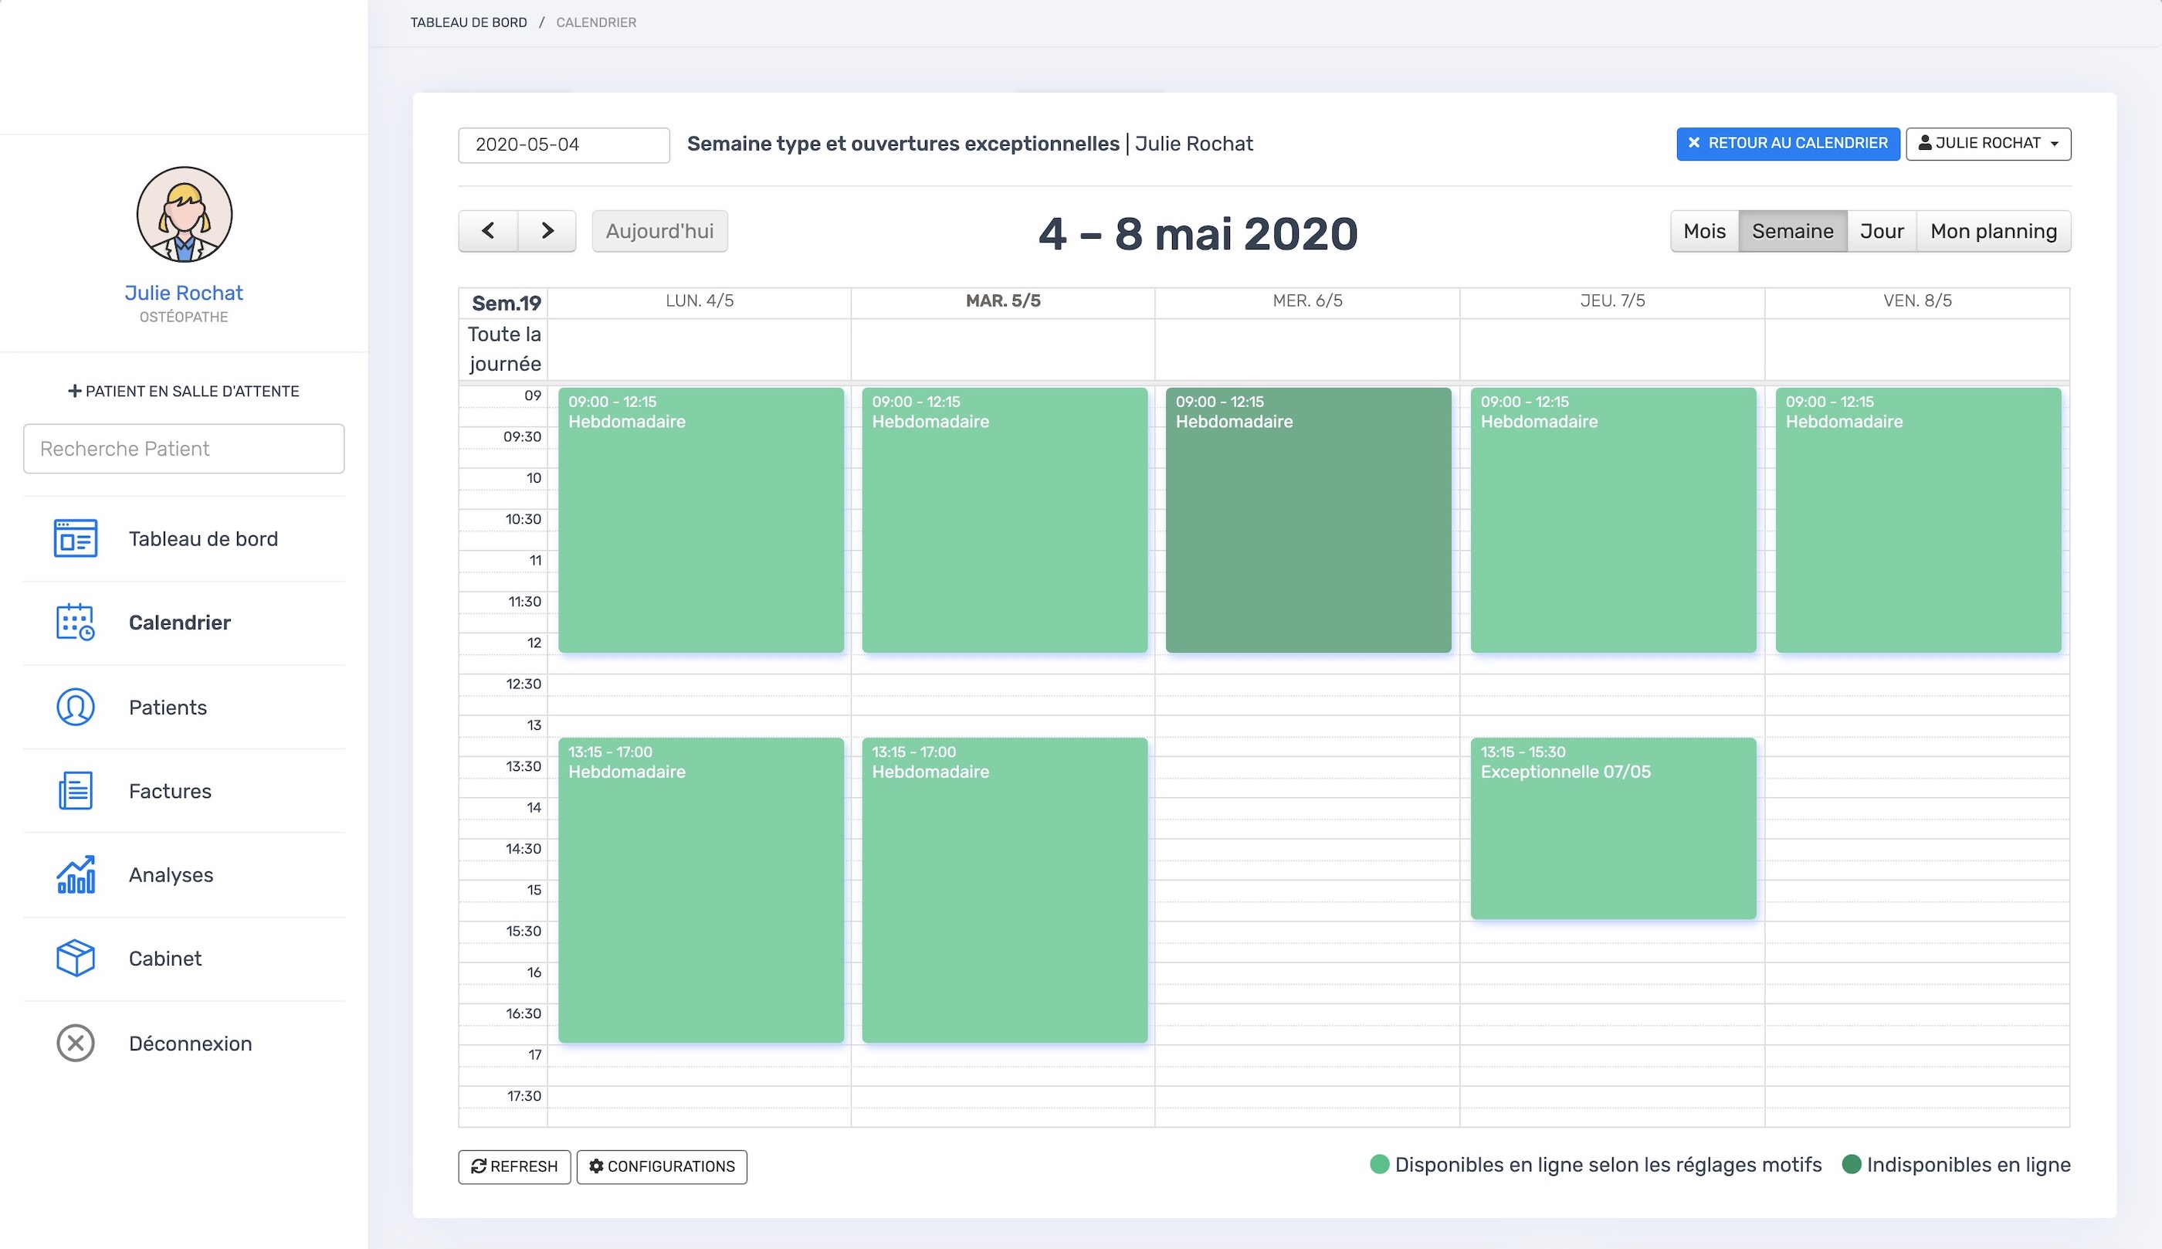Click the Factures icon
The width and height of the screenshot is (2162, 1249).
tap(74, 789)
